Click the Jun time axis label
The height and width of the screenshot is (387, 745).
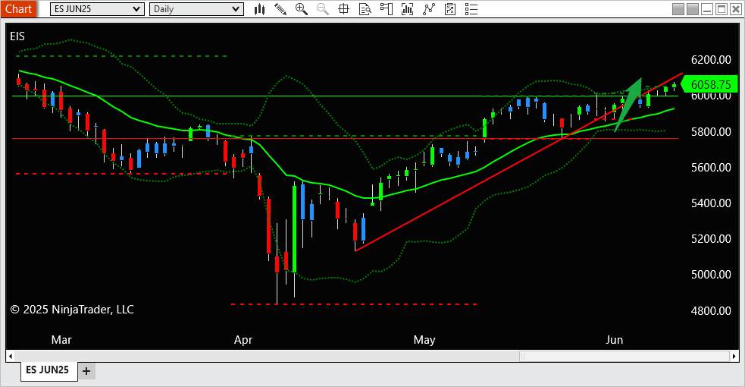pos(615,340)
